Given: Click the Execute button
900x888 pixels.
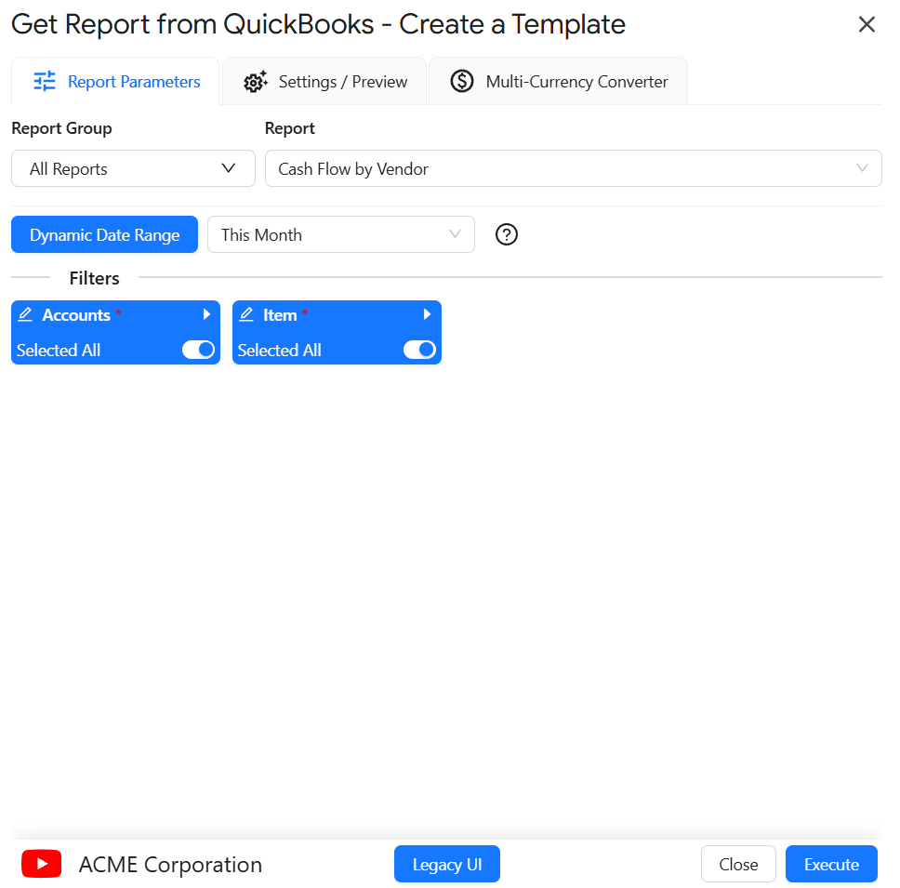Looking at the screenshot, I should (x=831, y=864).
